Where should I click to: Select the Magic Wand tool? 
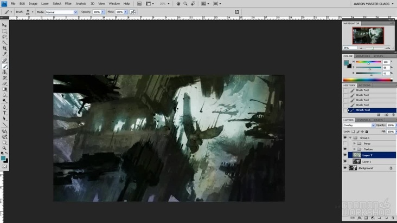4,42
